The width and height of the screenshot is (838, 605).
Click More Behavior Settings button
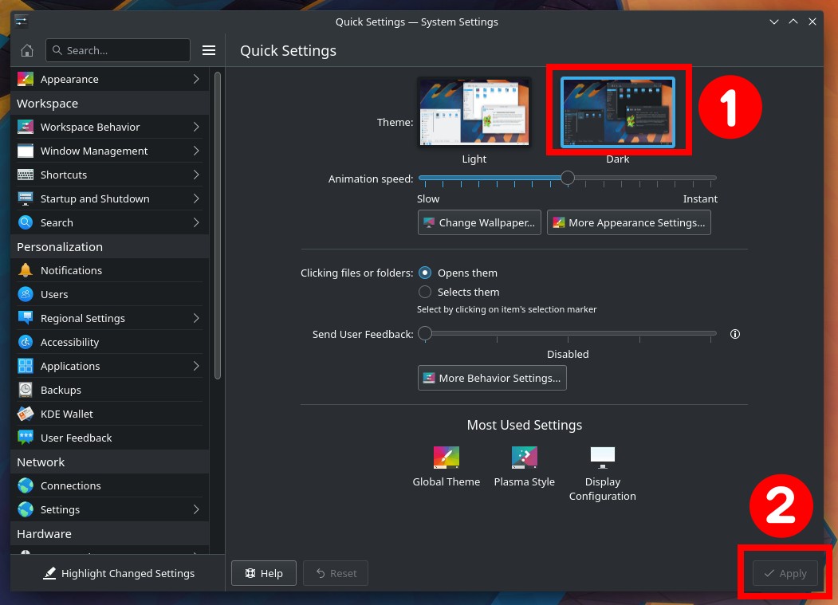pyautogui.click(x=492, y=378)
